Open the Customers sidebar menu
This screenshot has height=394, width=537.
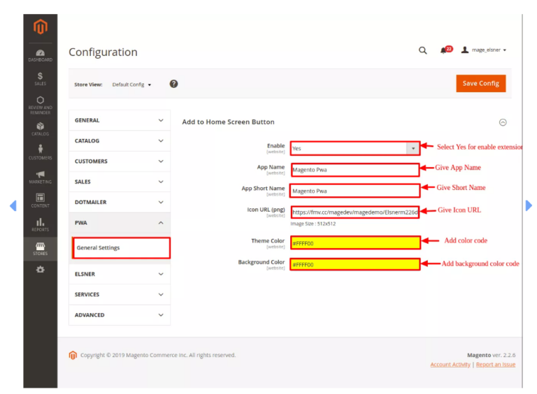(41, 152)
